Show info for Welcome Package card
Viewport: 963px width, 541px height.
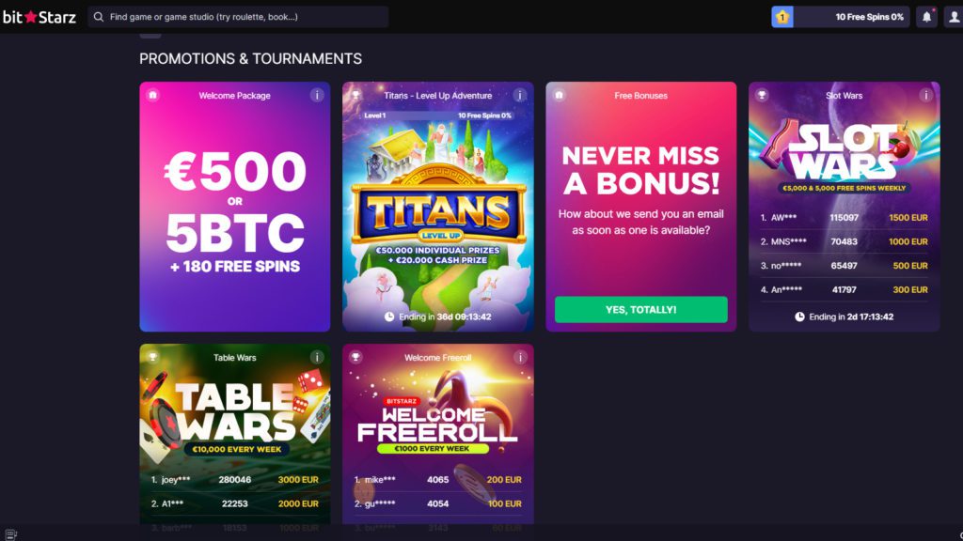tap(317, 95)
